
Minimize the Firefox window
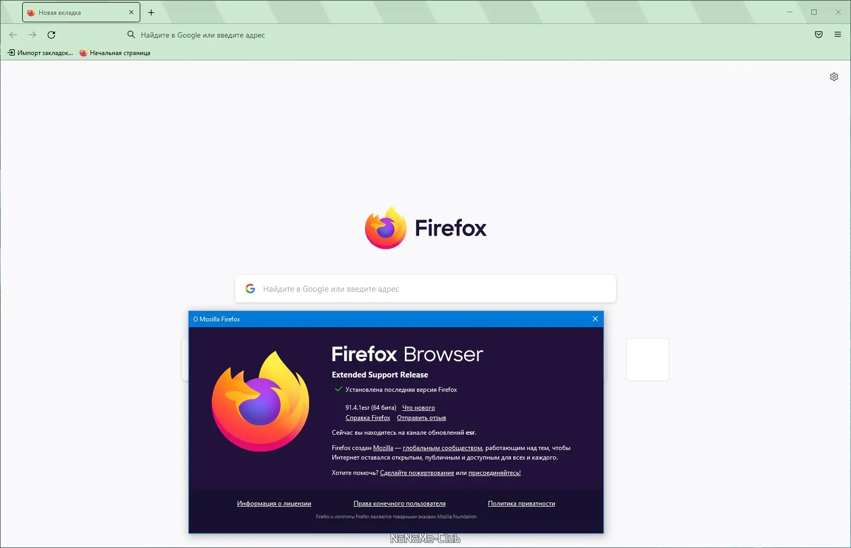tap(790, 12)
